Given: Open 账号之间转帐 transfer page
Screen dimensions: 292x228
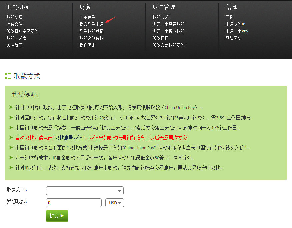Looking at the screenshot, I should (91, 38).
